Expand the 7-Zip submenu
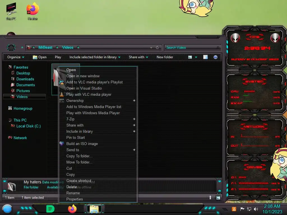Image resolution: width=287 pixels, height=215 pixels. pyautogui.click(x=98, y=119)
